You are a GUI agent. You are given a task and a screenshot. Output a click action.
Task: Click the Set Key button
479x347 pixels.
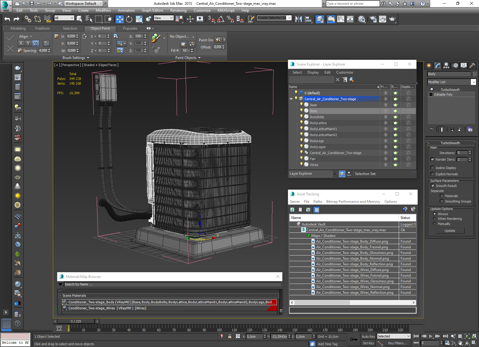(x=368, y=343)
